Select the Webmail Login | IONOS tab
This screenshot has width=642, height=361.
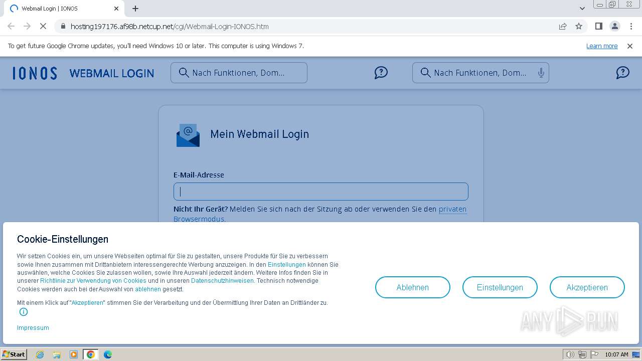pos(63,9)
